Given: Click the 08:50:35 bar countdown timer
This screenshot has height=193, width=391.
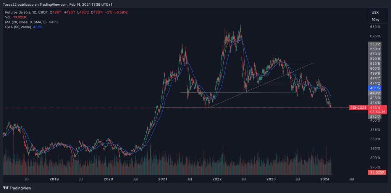Looking at the screenshot, I should click(x=375, y=113).
